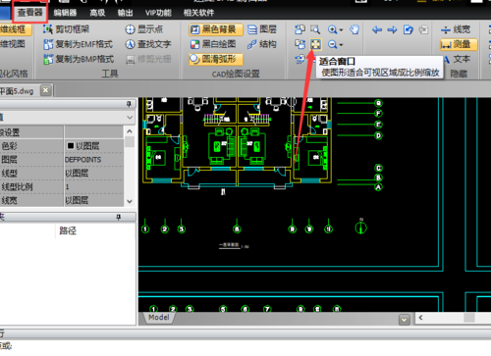Open the zoom out dropdown arrow
The width and height of the screenshot is (491, 356).
tap(342, 45)
